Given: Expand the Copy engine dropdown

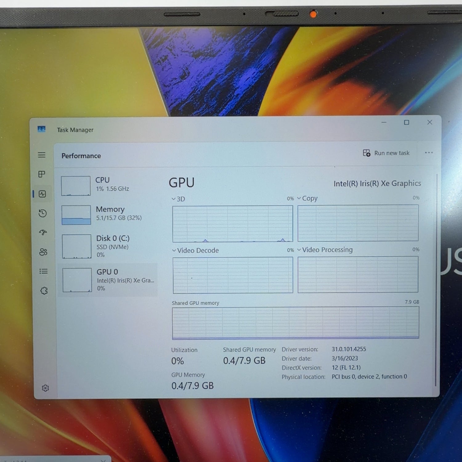Looking at the screenshot, I should [x=307, y=199].
